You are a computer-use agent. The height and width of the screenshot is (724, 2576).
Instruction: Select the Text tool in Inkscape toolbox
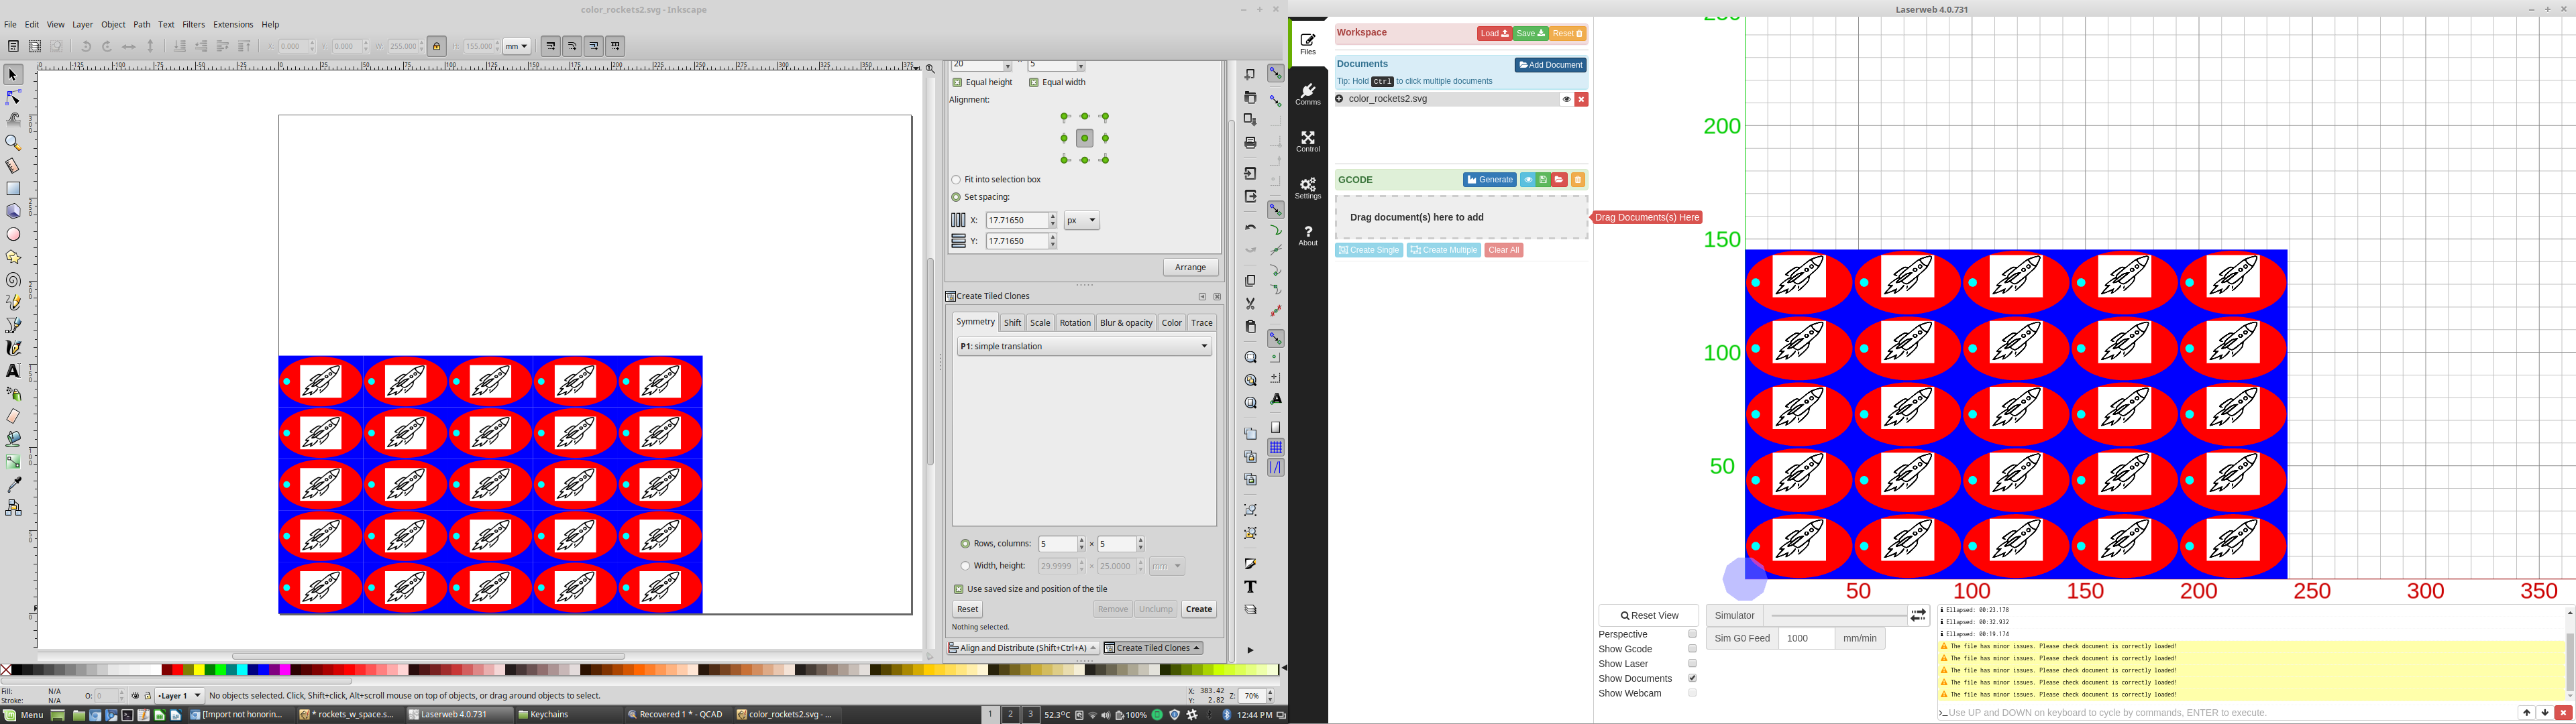click(x=14, y=370)
